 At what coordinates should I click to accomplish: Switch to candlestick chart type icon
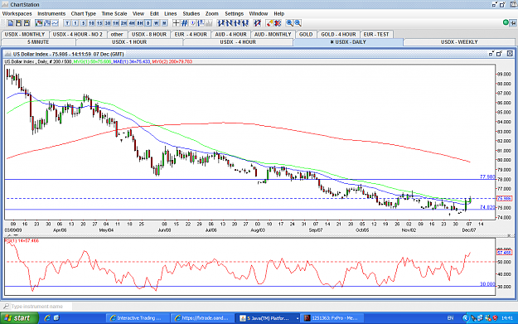(x=39, y=23)
